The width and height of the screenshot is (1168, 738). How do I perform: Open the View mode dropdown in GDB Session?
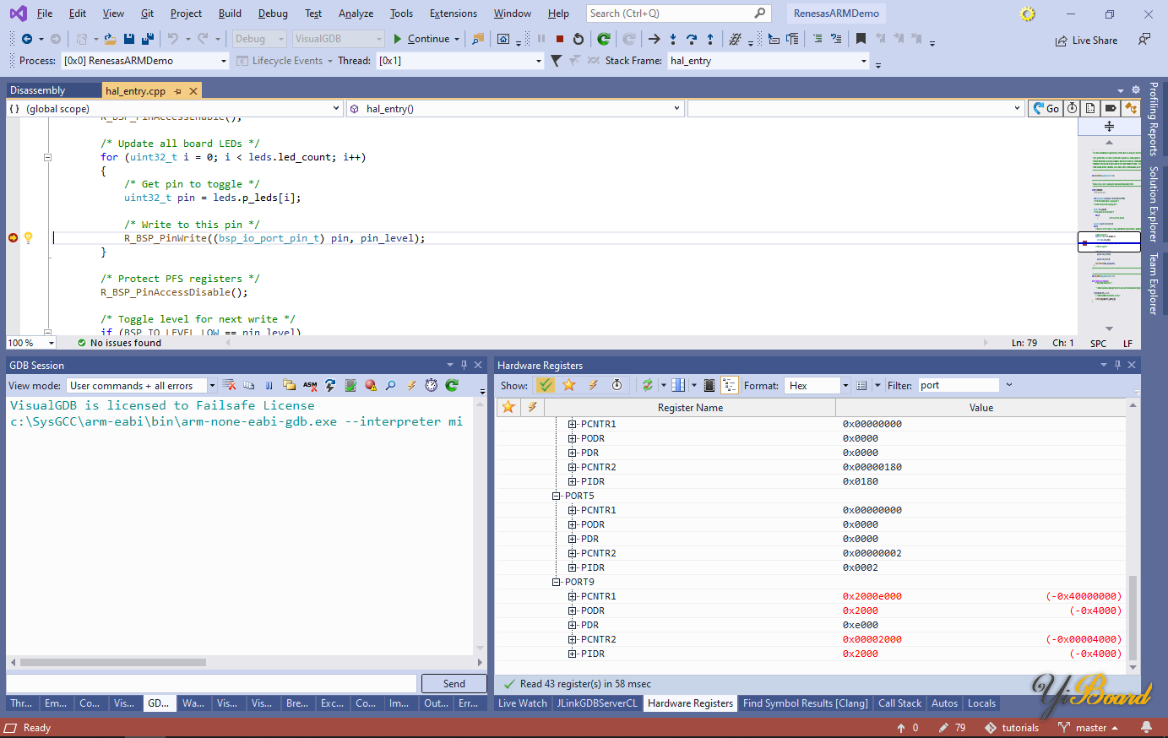pos(142,386)
